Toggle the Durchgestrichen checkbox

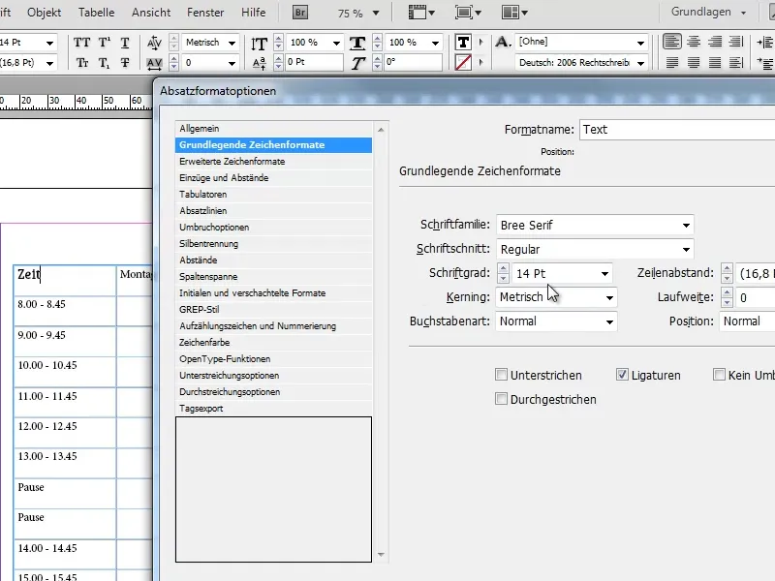click(x=501, y=398)
